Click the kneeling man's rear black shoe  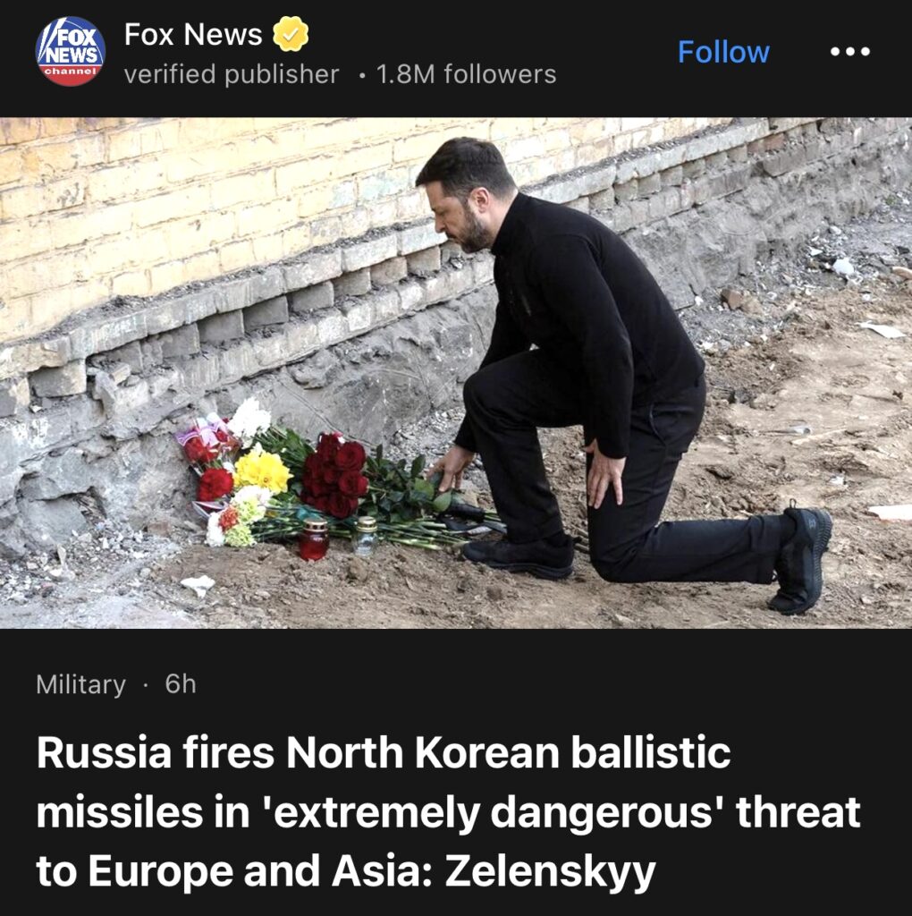point(801,560)
